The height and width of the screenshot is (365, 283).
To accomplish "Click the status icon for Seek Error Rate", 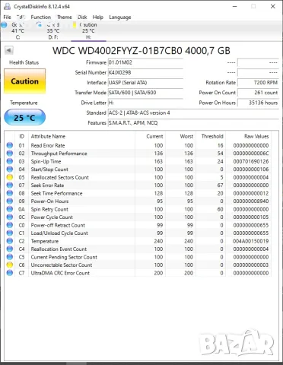I will 10,186.
